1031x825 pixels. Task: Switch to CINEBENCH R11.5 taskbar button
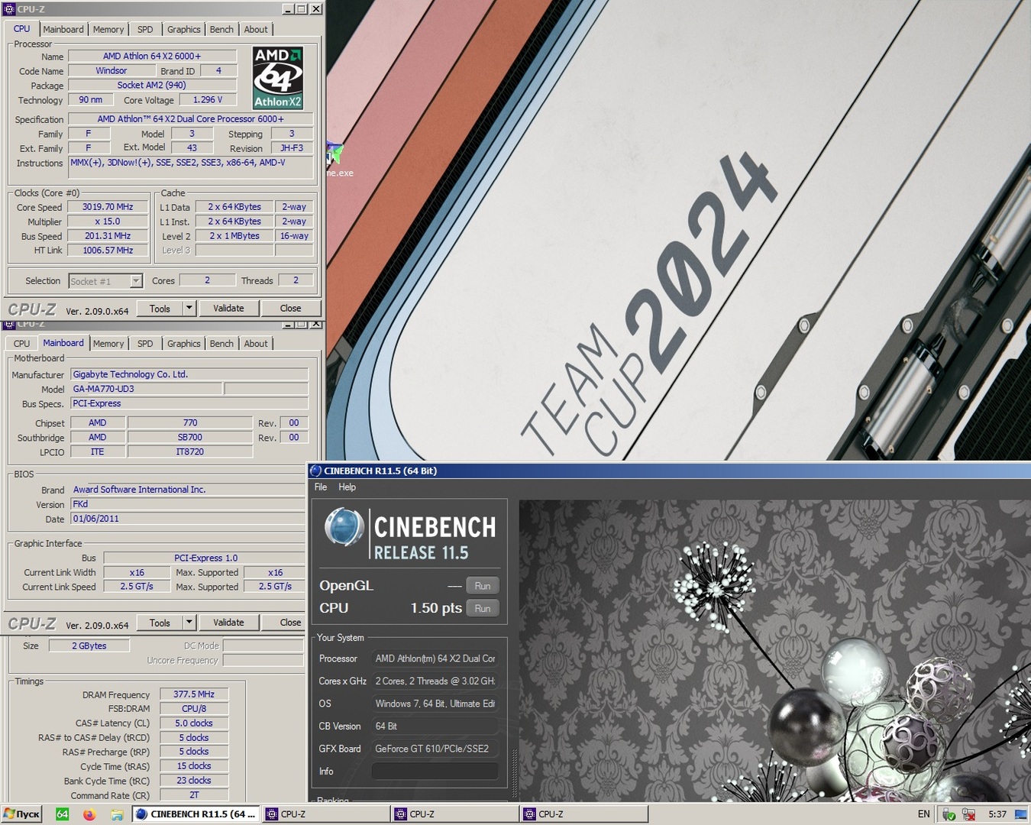(x=196, y=814)
